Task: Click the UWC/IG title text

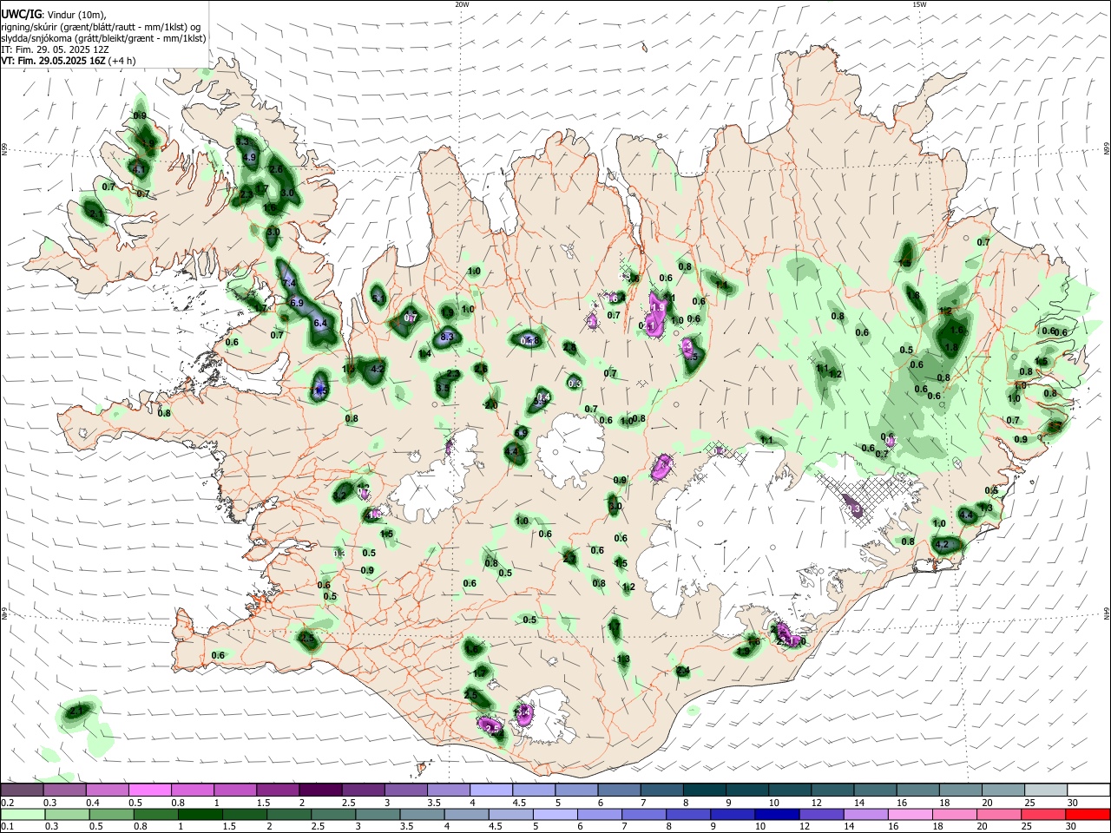Action: pyautogui.click(x=20, y=14)
